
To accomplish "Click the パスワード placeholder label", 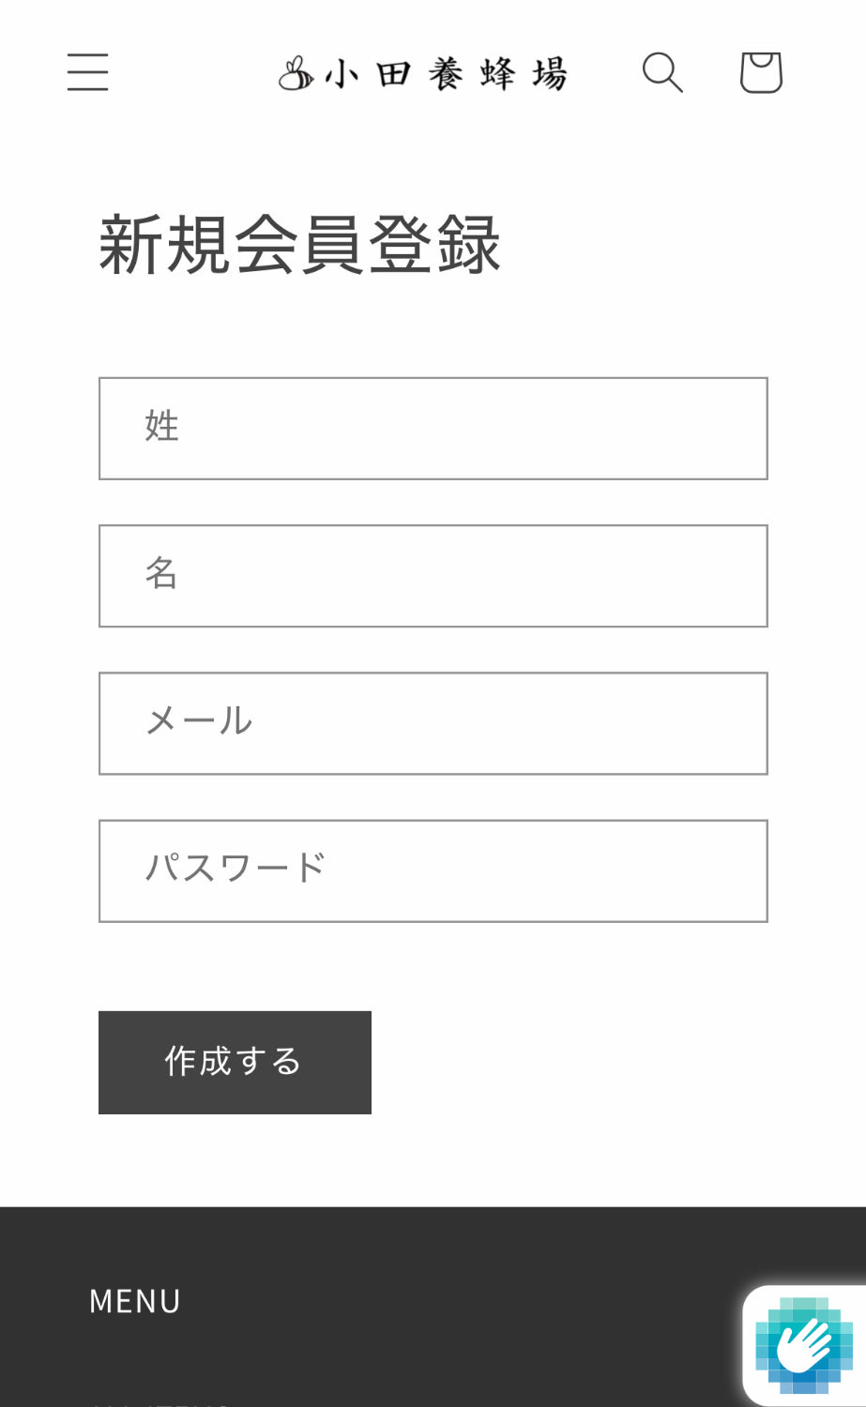I will [x=235, y=869].
